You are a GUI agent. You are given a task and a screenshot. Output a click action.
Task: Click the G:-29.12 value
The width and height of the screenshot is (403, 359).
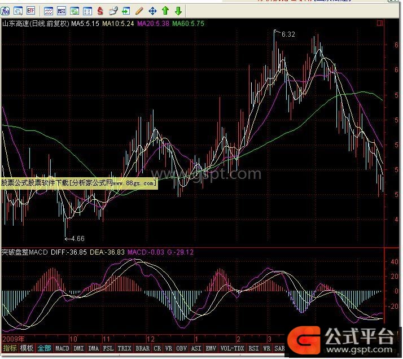click(x=181, y=252)
